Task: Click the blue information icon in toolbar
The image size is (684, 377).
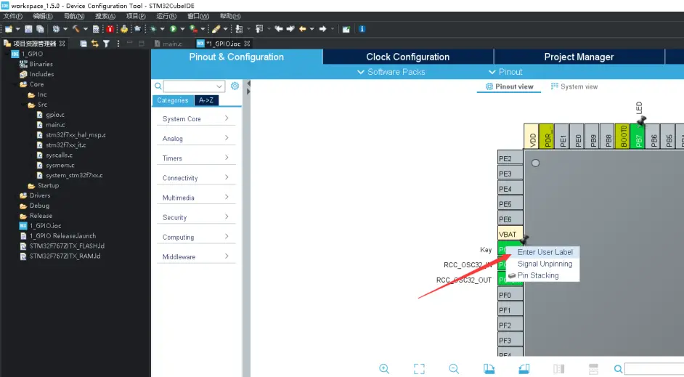Action: click(362, 29)
